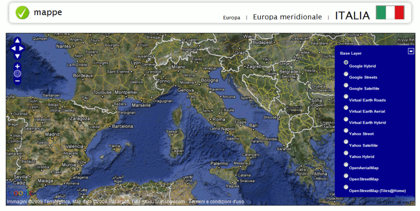
Task: Click the Zagreb label on map
Action: coord(254,67)
